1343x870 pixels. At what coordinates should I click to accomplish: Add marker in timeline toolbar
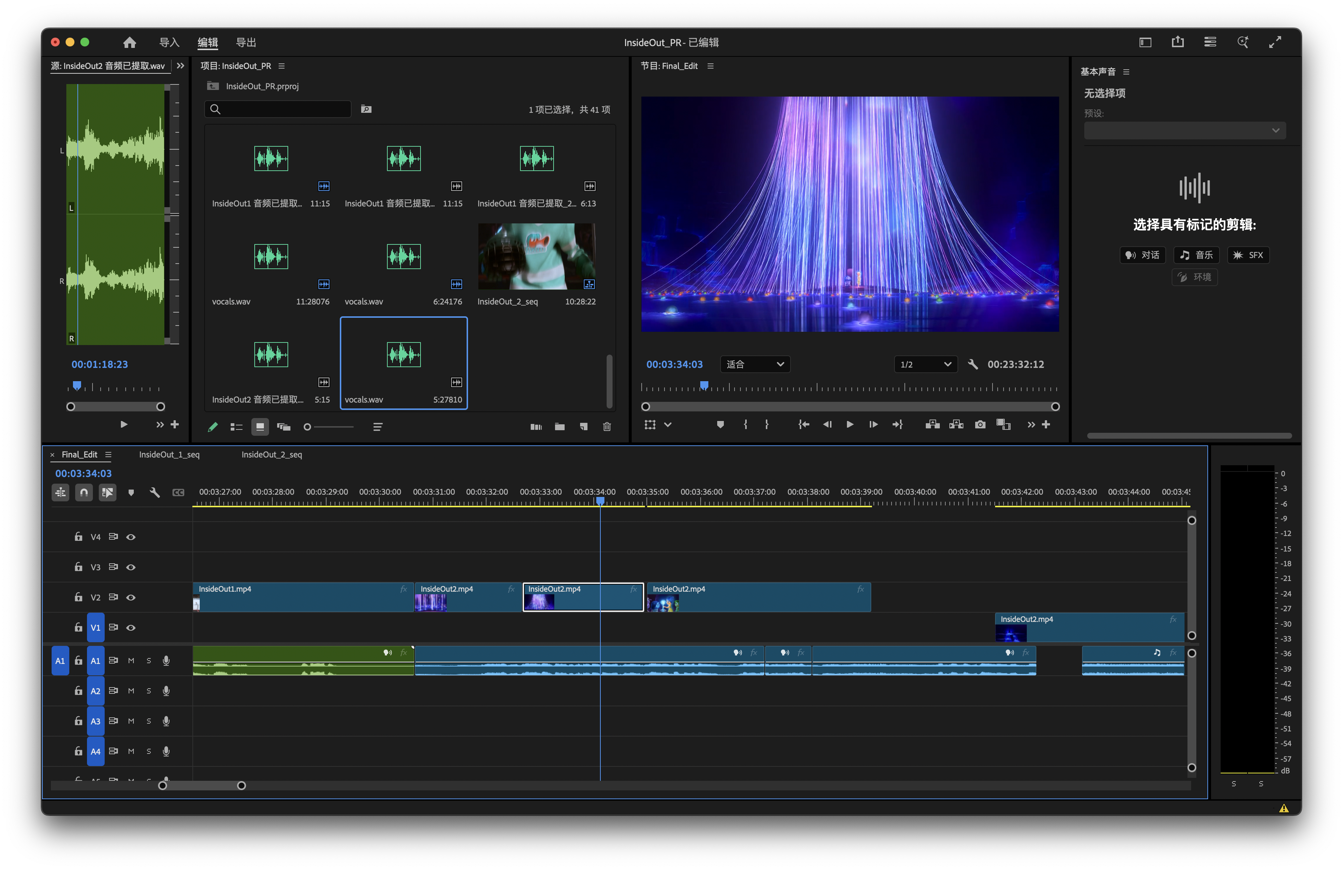[131, 492]
